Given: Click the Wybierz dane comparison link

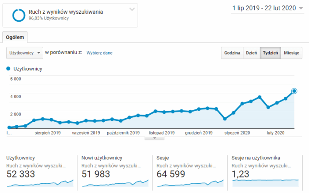Looking at the screenshot, I should tap(99, 53).
